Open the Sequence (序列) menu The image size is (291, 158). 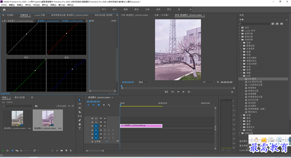coord(28,5)
